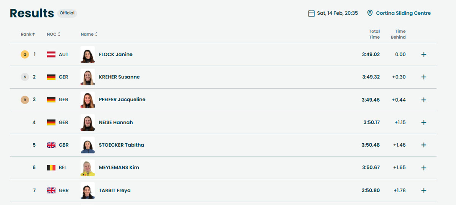Show run details for TARBIT Freya
Screen dimensions: 456x205
pyautogui.click(x=424, y=190)
